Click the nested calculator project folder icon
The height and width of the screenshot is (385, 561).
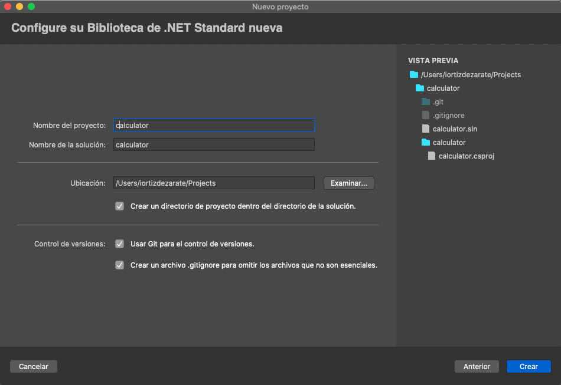point(426,142)
